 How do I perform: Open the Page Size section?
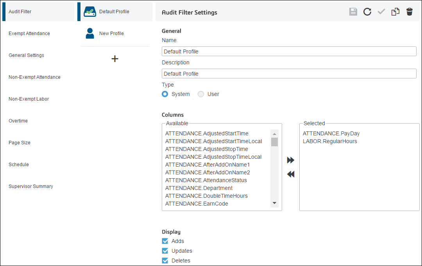tap(20, 143)
